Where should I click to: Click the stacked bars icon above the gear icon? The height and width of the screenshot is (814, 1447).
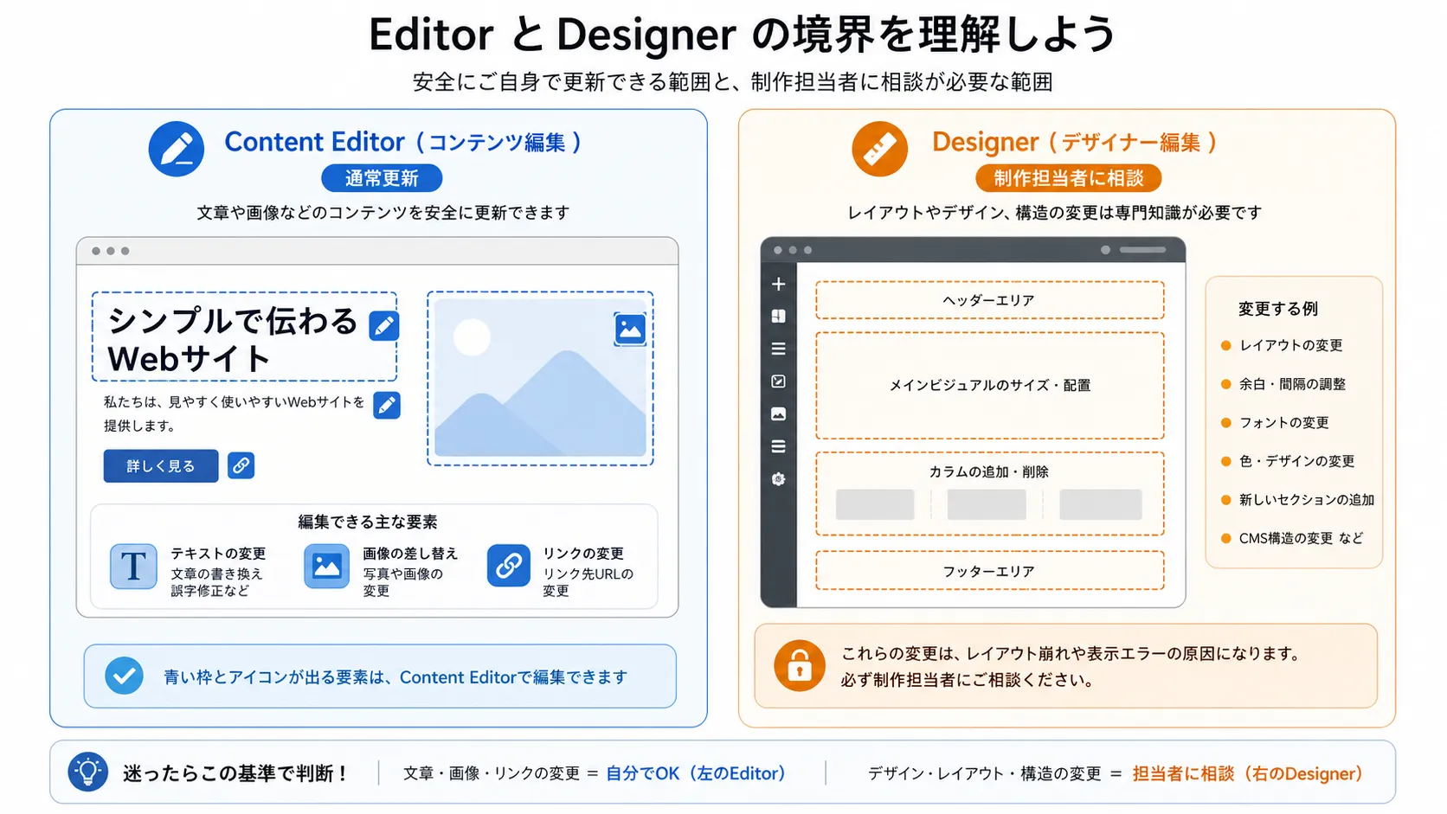coord(778,446)
